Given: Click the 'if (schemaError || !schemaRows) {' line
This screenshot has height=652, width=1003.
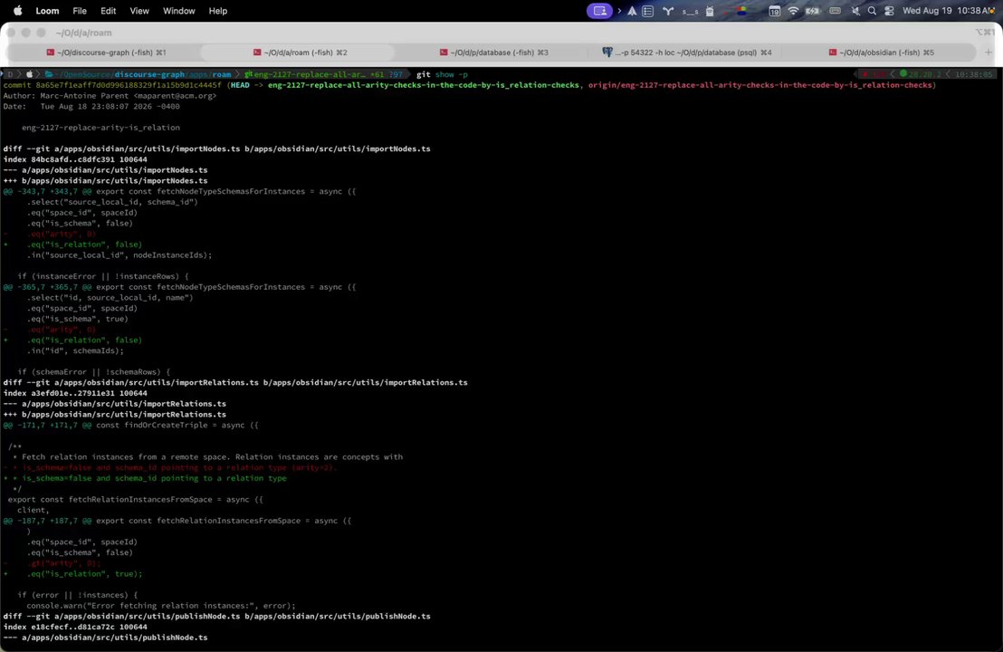Looking at the screenshot, I should (x=93, y=372).
